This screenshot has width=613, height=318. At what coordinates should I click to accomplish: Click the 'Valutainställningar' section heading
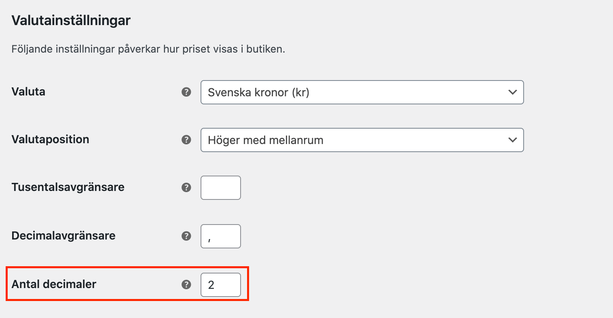(x=71, y=20)
